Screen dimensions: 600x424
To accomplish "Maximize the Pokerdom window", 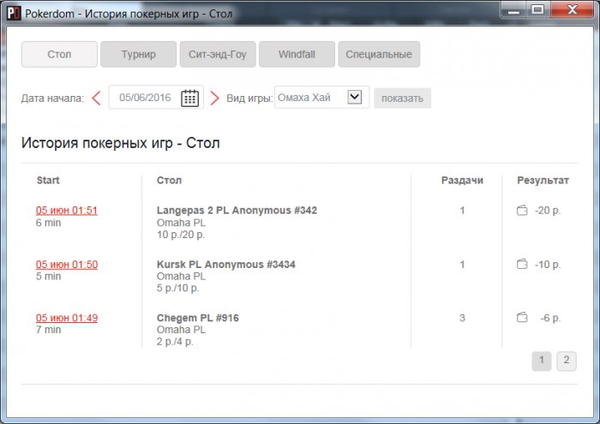I will (537, 9).
